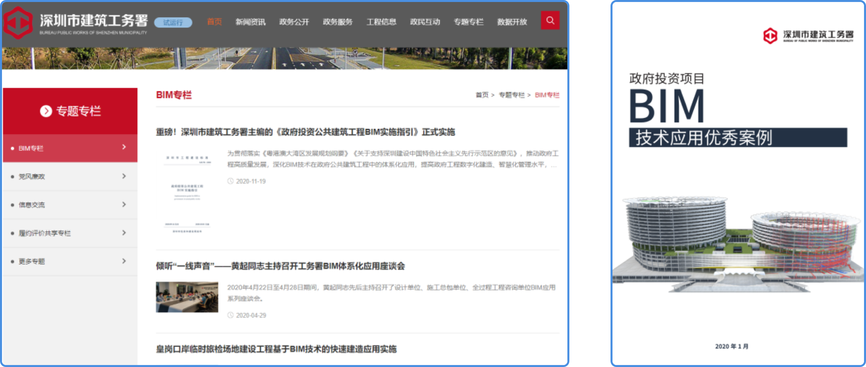Click the bureau logo on the BIM cover page

coord(770,35)
